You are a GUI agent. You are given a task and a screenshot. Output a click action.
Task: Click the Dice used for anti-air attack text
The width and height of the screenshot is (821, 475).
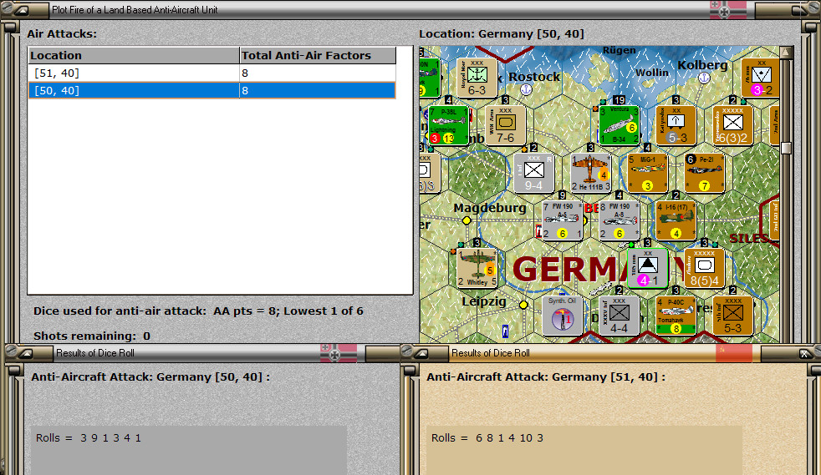(x=198, y=311)
